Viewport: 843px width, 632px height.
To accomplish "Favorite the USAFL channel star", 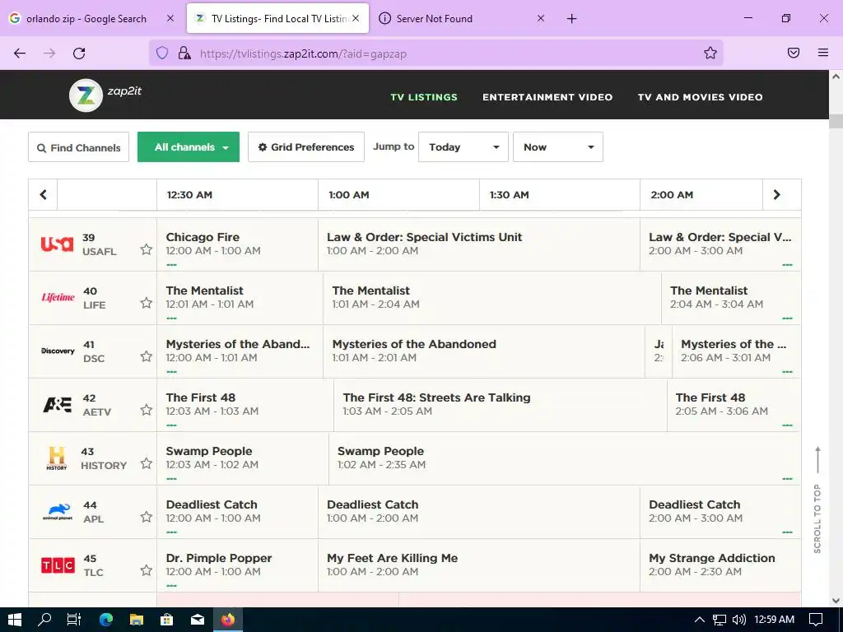I will [147, 249].
